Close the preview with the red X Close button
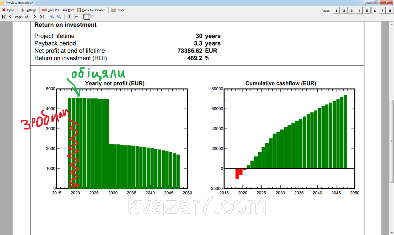Viewport: 394px width, 235px height. [8, 10]
